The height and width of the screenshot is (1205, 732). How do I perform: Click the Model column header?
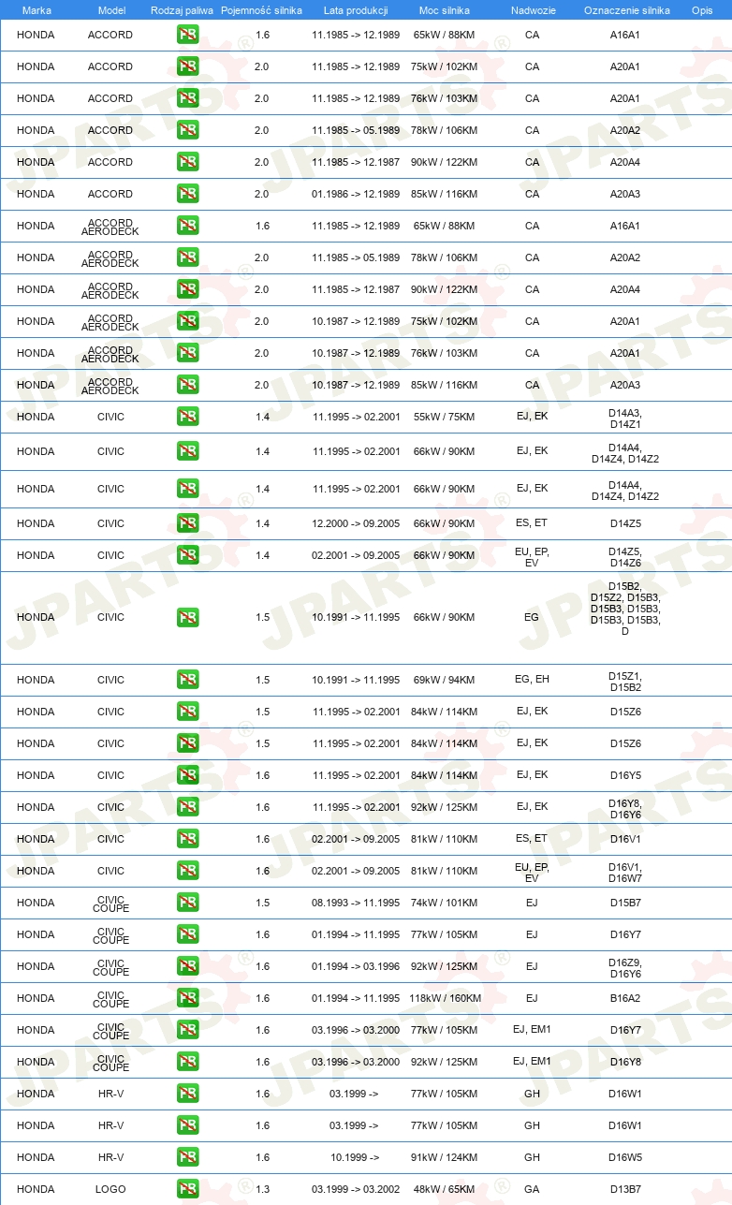pyautogui.click(x=111, y=10)
